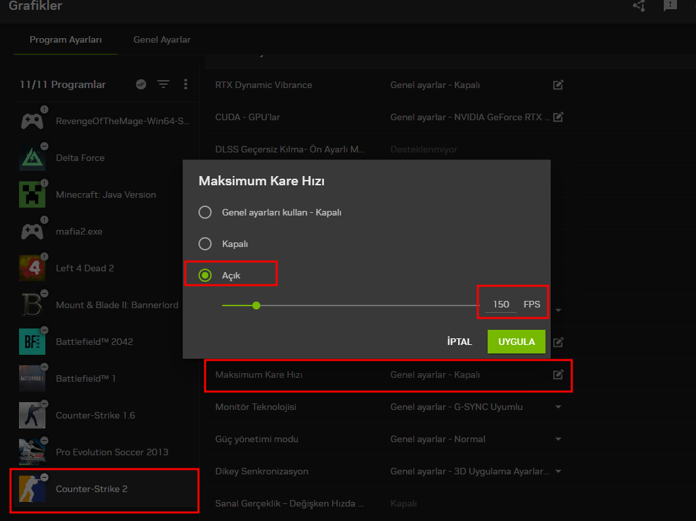696x521 pixels.
Task: Click the 150 FPS value field
Action: [x=501, y=304]
